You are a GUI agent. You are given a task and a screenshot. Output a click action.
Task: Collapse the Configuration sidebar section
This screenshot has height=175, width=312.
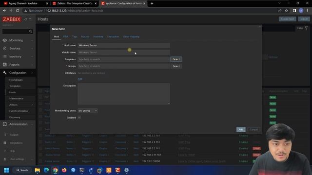[18, 73]
